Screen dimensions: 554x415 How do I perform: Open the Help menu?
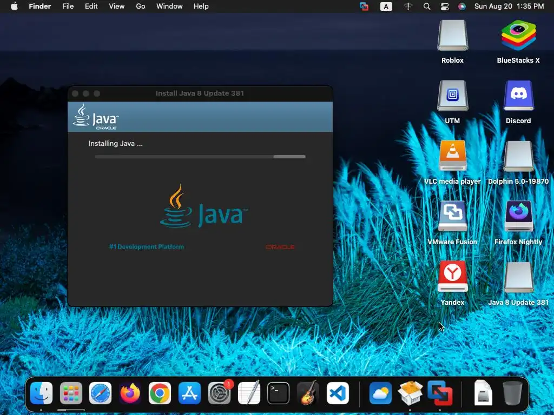[201, 6]
